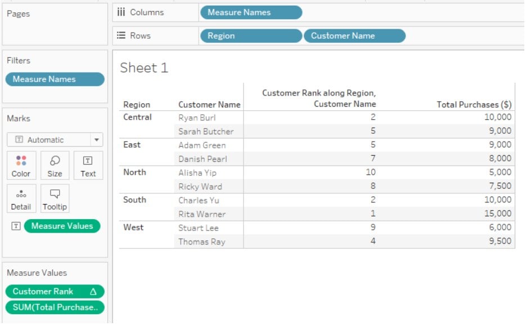Click the Pages shelf label

tap(19, 13)
